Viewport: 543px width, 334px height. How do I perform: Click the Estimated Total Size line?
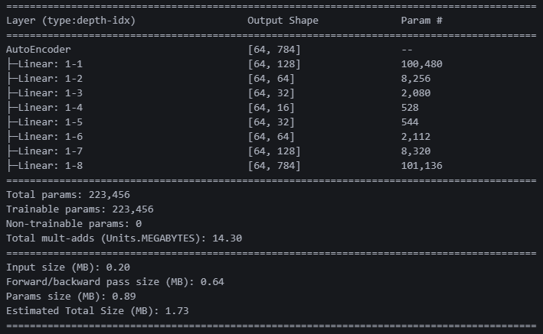tap(97, 311)
